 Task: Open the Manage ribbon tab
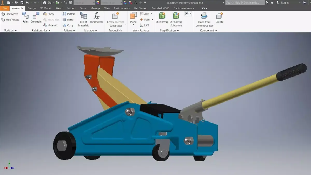[95, 8]
